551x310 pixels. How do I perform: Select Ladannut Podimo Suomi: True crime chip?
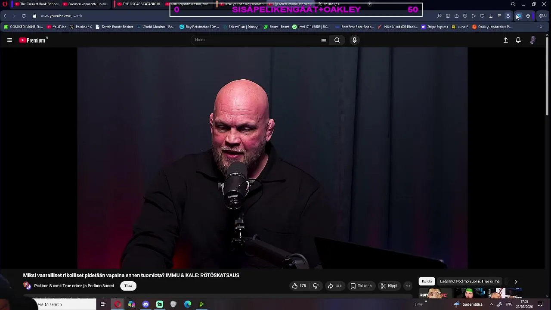tap(470, 282)
